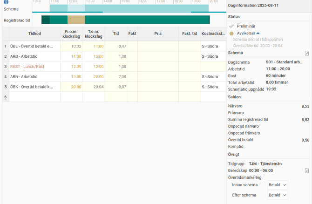Click the Kostnadsställe column header
The image size is (312, 204).
click(213, 34)
